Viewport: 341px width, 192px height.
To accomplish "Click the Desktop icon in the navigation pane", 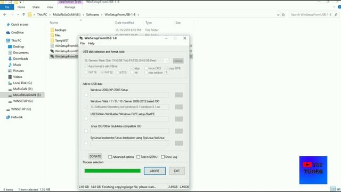I will tap(10, 46).
